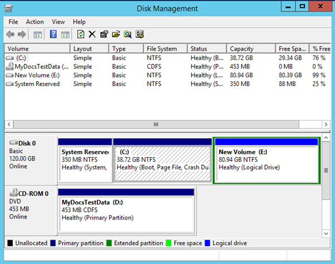The height and width of the screenshot is (264, 335).
Task: Sort by the Layout column header
Action: (x=90, y=49)
